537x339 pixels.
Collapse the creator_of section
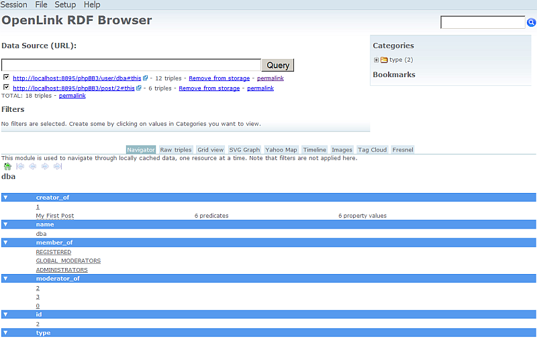[x=5, y=198]
